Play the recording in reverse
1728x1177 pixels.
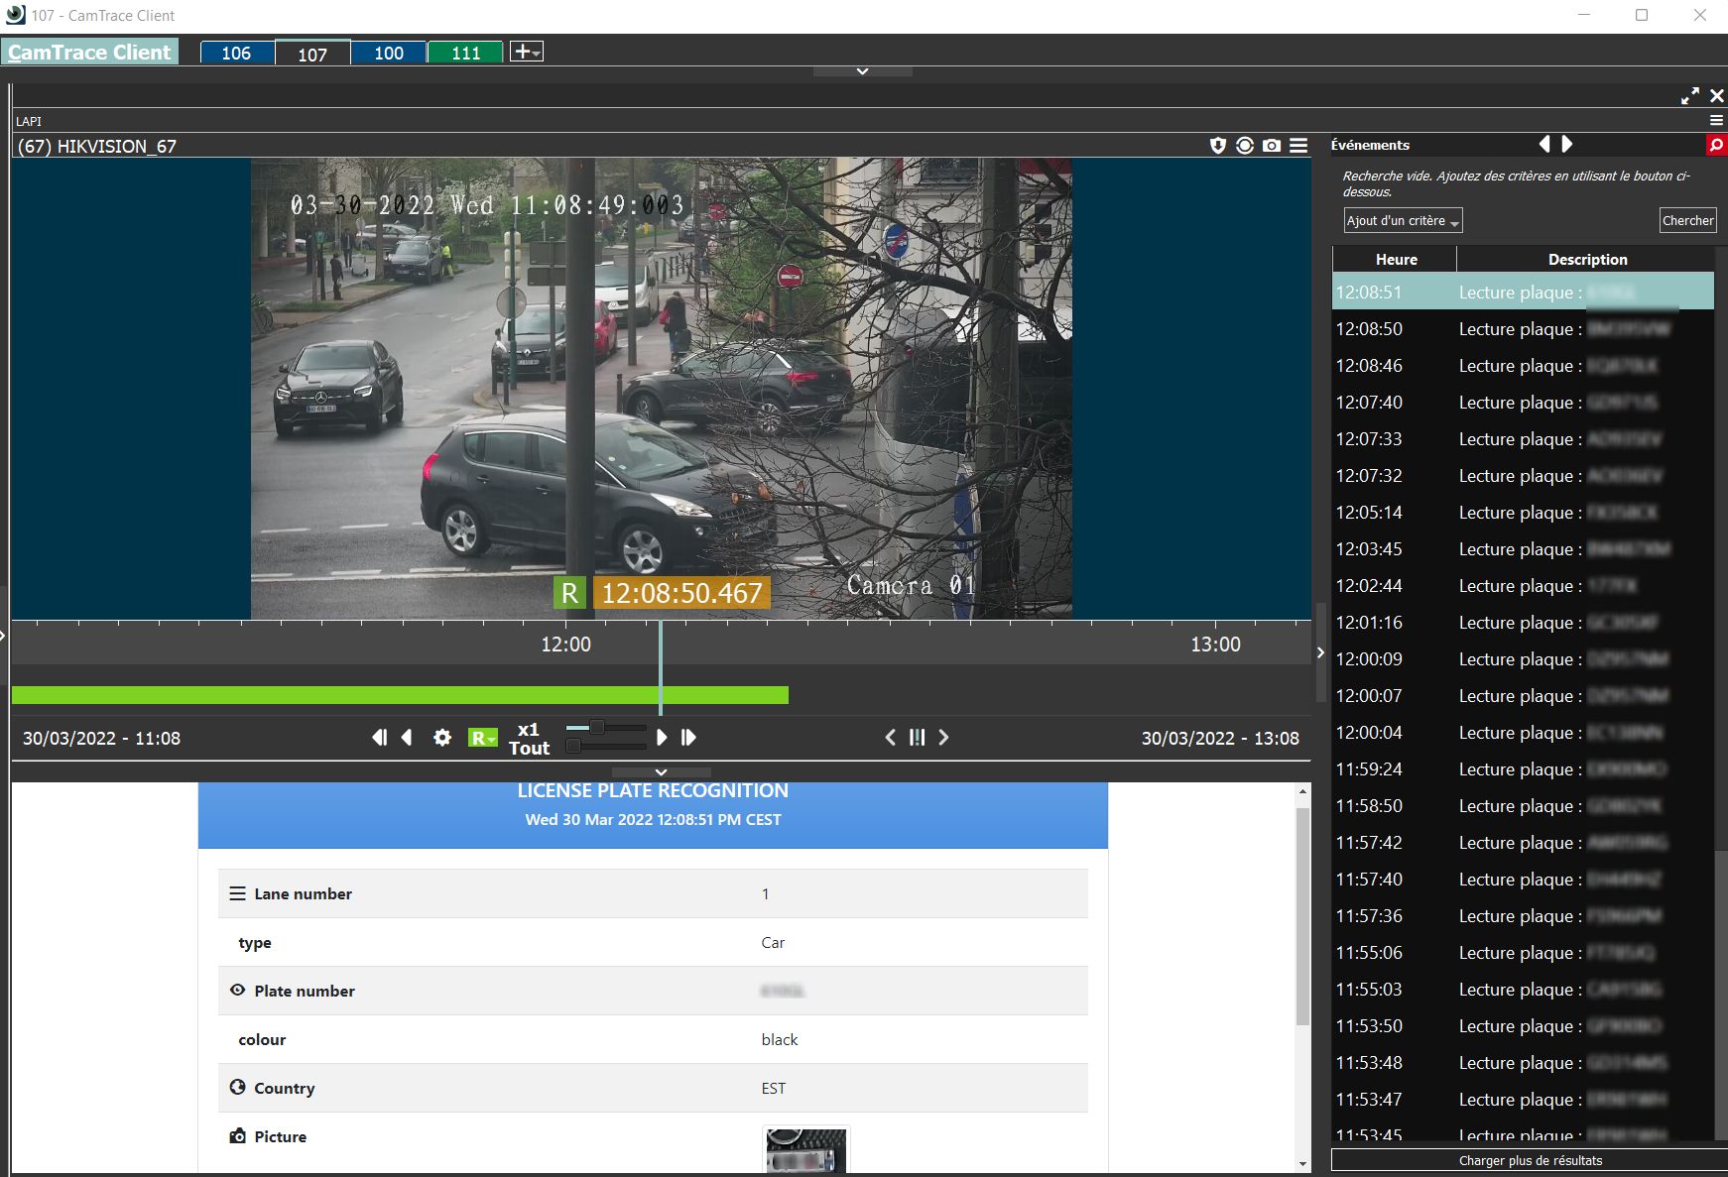407,738
